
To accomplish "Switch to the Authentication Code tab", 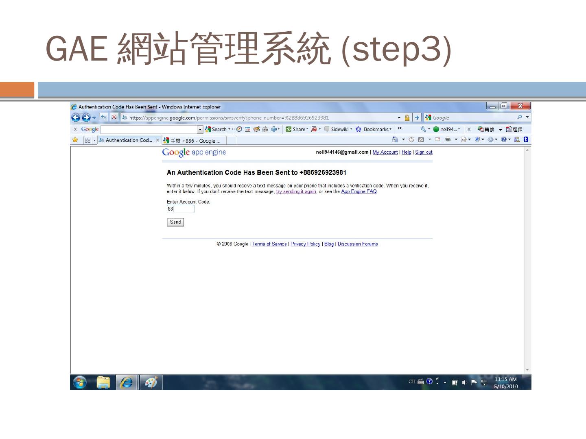I will point(126,140).
